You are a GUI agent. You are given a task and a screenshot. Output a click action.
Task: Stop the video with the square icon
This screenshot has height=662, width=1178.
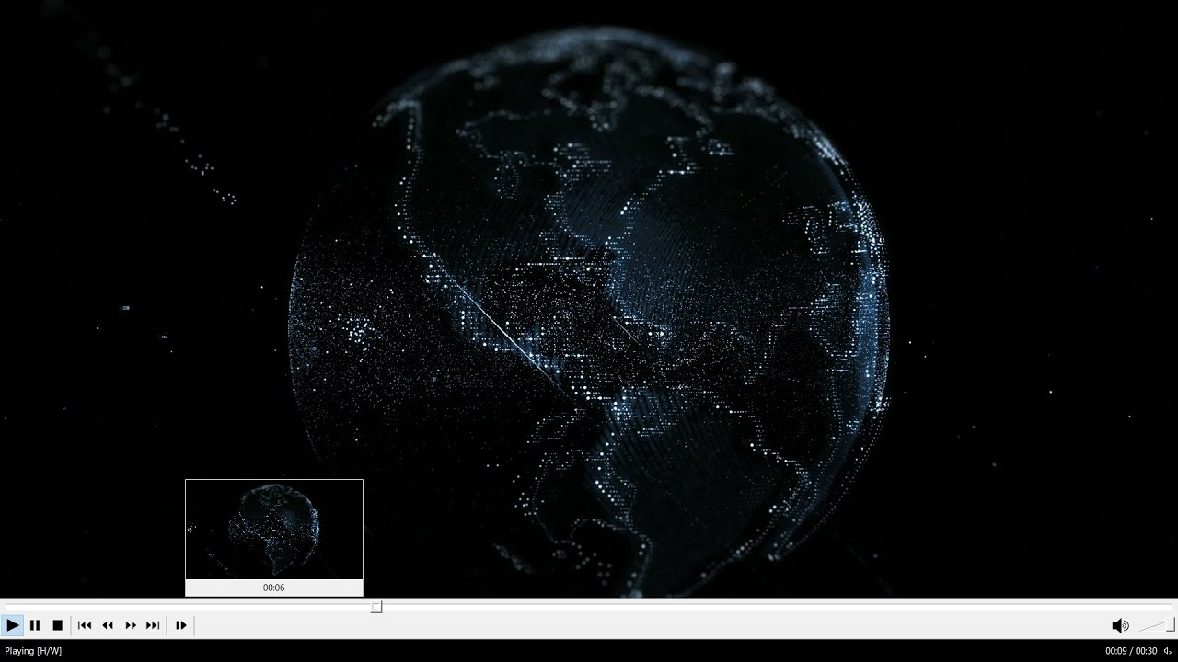57,625
